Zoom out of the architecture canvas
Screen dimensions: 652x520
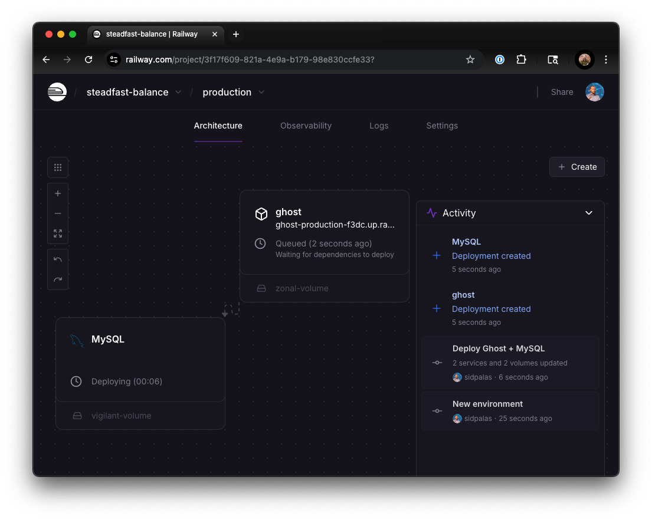[x=58, y=213]
